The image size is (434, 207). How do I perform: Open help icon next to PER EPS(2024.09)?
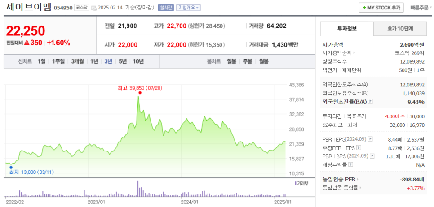coord(370,139)
